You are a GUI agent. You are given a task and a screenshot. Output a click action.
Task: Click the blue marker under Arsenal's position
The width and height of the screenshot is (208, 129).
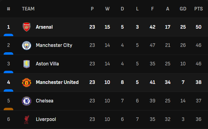click(8, 35)
